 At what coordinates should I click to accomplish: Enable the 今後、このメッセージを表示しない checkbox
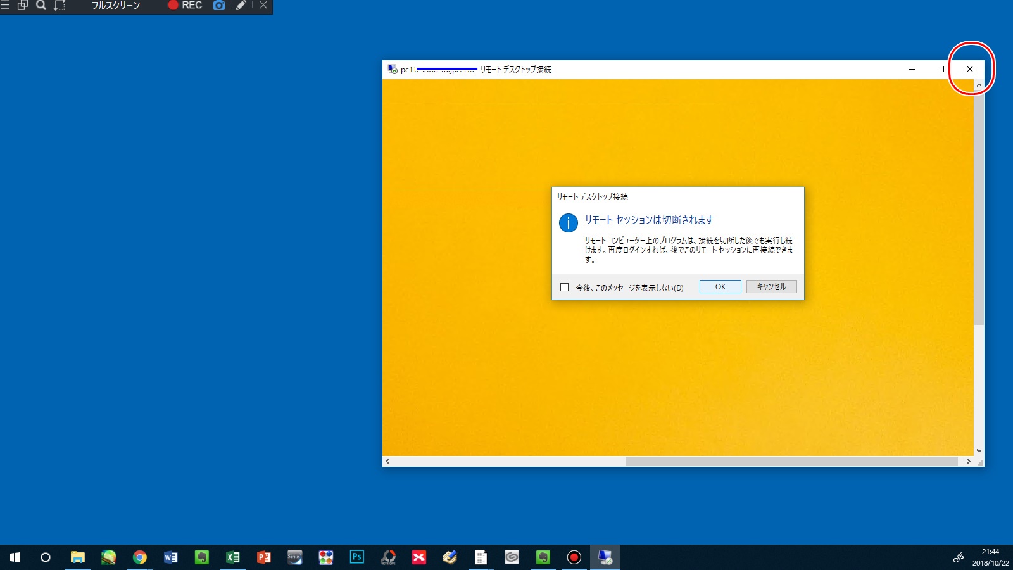pyautogui.click(x=565, y=288)
